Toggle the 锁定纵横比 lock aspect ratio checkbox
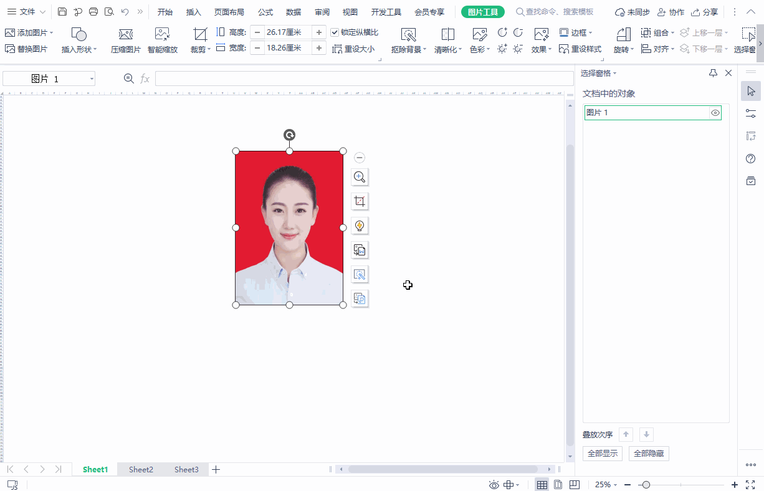 click(335, 32)
